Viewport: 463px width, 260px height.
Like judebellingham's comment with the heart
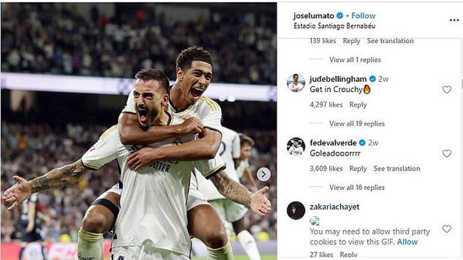(x=447, y=89)
